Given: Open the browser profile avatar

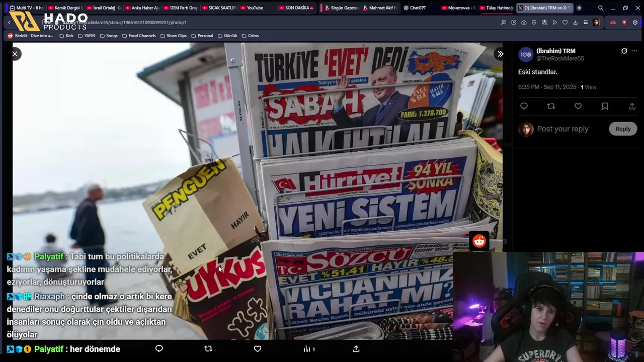Looking at the screenshot, I should tap(596, 22).
